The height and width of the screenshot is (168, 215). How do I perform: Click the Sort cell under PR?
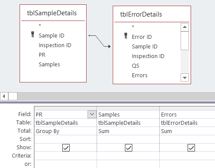point(66,139)
